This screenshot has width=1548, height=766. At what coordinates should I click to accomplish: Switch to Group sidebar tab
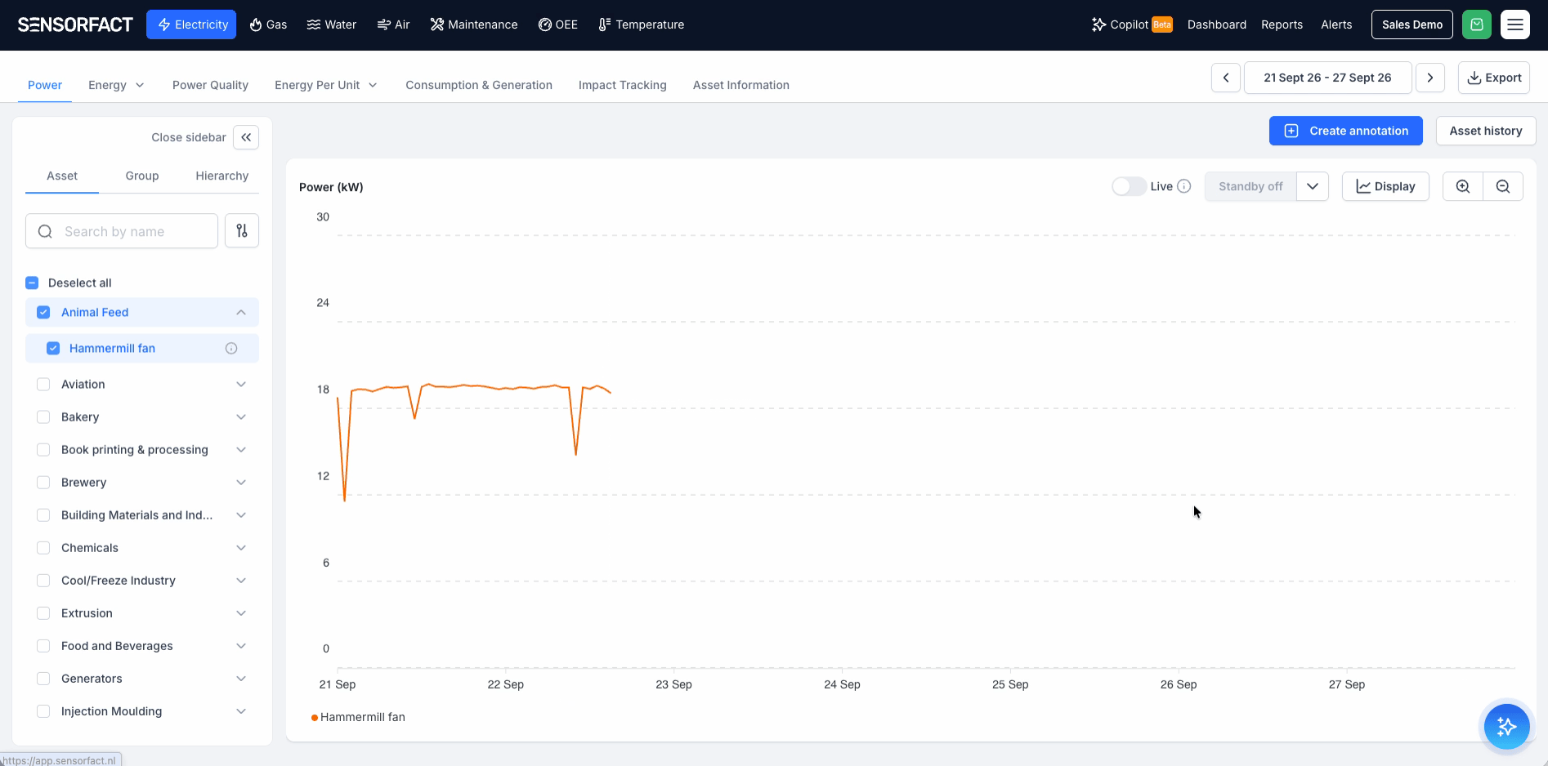(x=142, y=176)
